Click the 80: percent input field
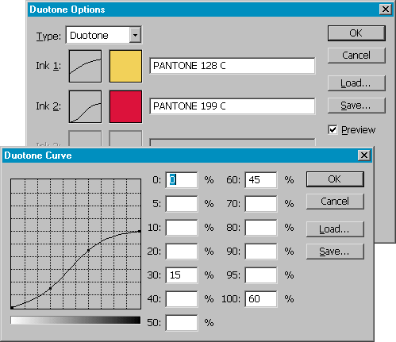Image resolution: width=396 pixels, height=342 pixels. pyautogui.click(x=261, y=228)
